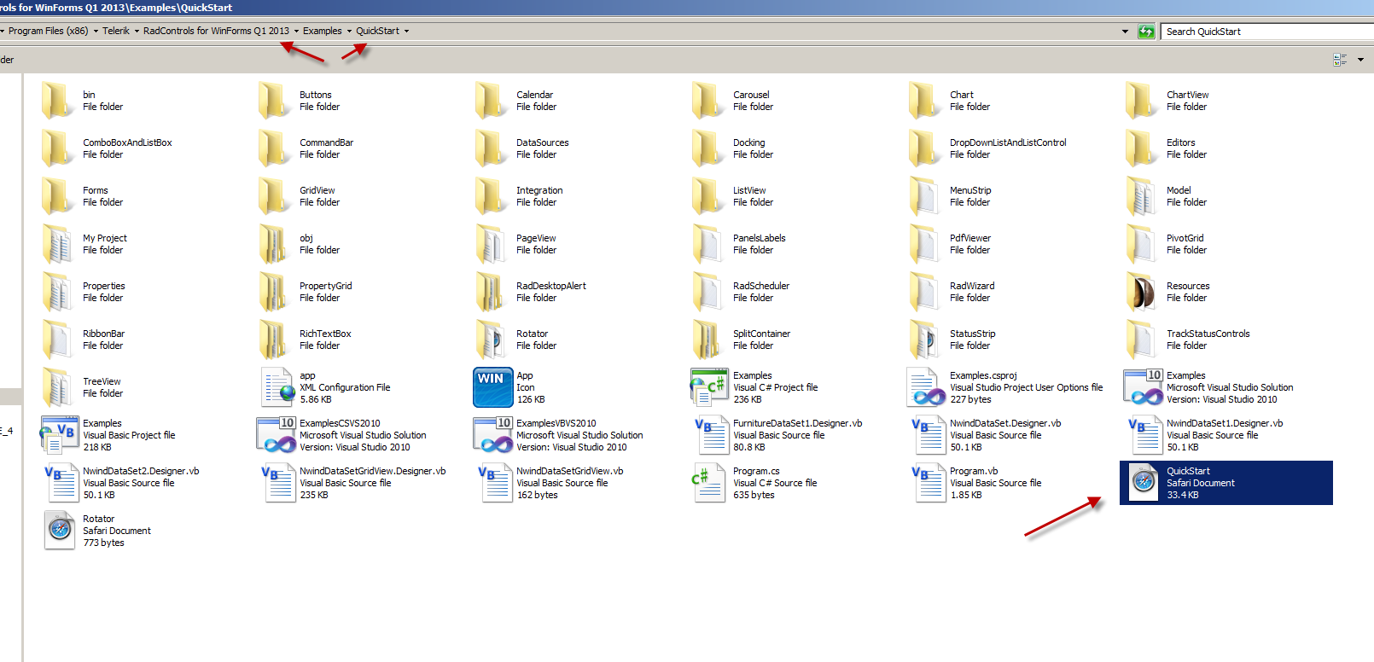Select the SplitContainer folder name

point(761,334)
